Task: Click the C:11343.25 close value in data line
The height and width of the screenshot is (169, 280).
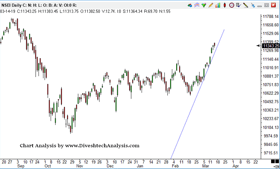Action: pos(27,11)
